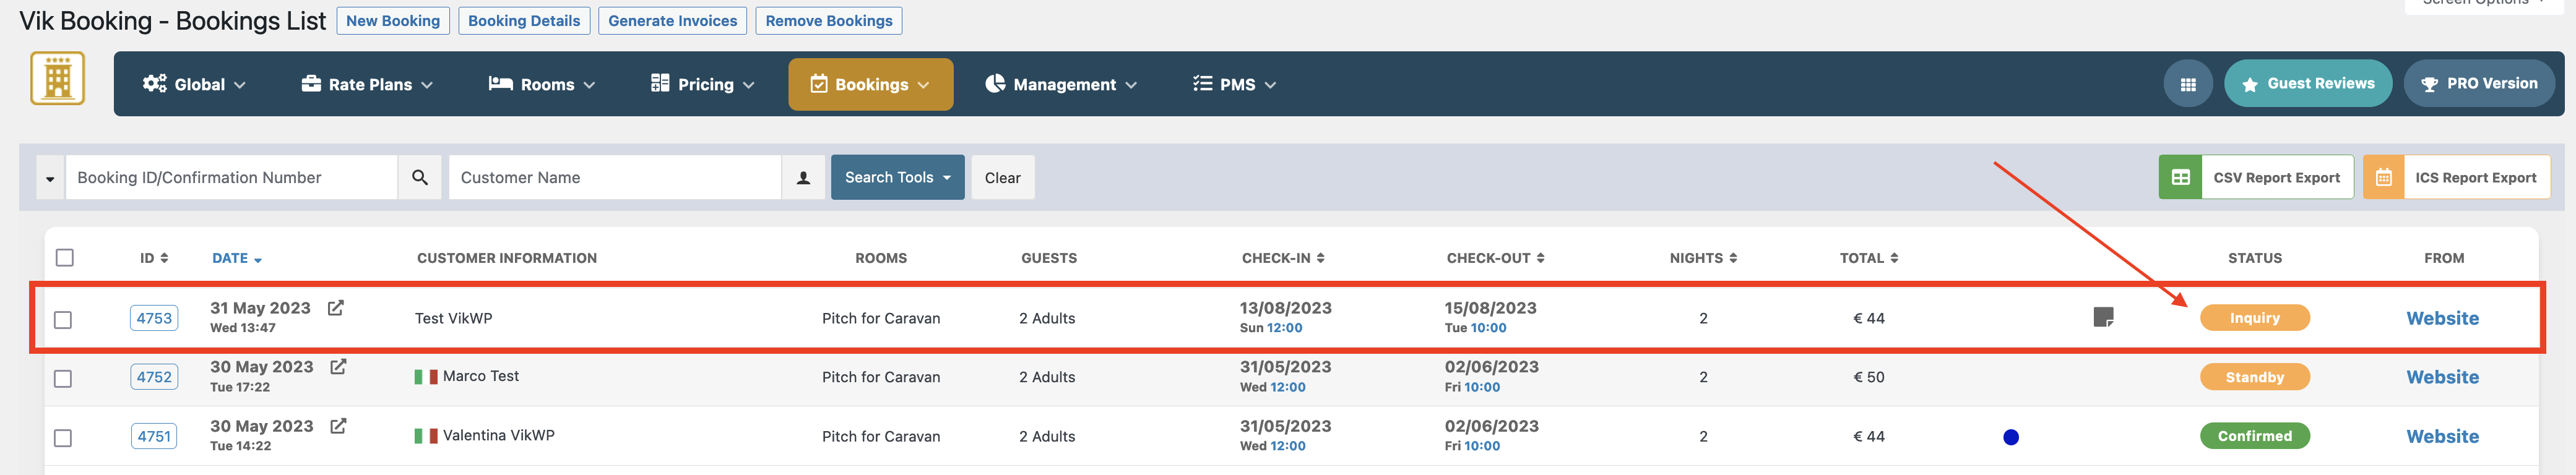Click CSV Report Export button label
2576x475 pixels.
point(2277,177)
